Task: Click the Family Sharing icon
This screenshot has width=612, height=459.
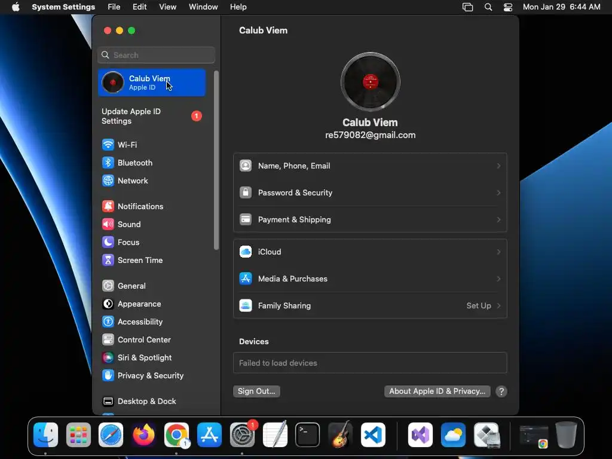Action: click(x=246, y=306)
